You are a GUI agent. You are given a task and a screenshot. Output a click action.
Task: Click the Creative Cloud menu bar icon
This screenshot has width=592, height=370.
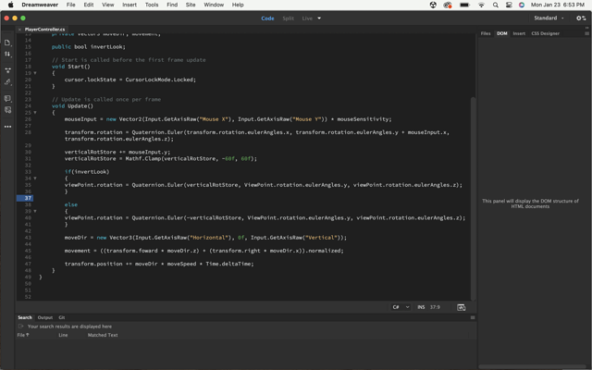click(448, 5)
